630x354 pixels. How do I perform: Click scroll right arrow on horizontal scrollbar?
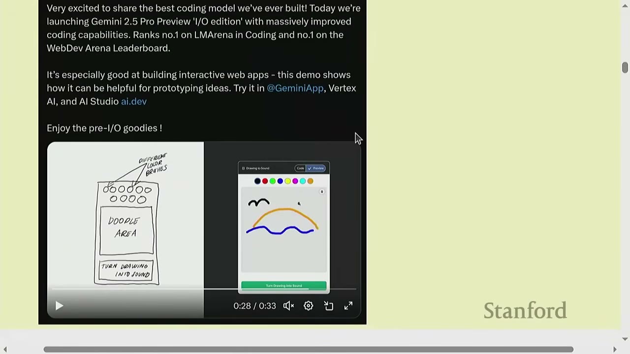coord(615,349)
